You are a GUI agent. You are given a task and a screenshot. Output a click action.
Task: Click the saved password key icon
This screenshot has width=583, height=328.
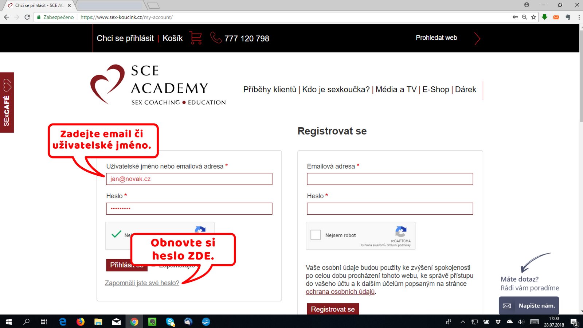(x=515, y=17)
